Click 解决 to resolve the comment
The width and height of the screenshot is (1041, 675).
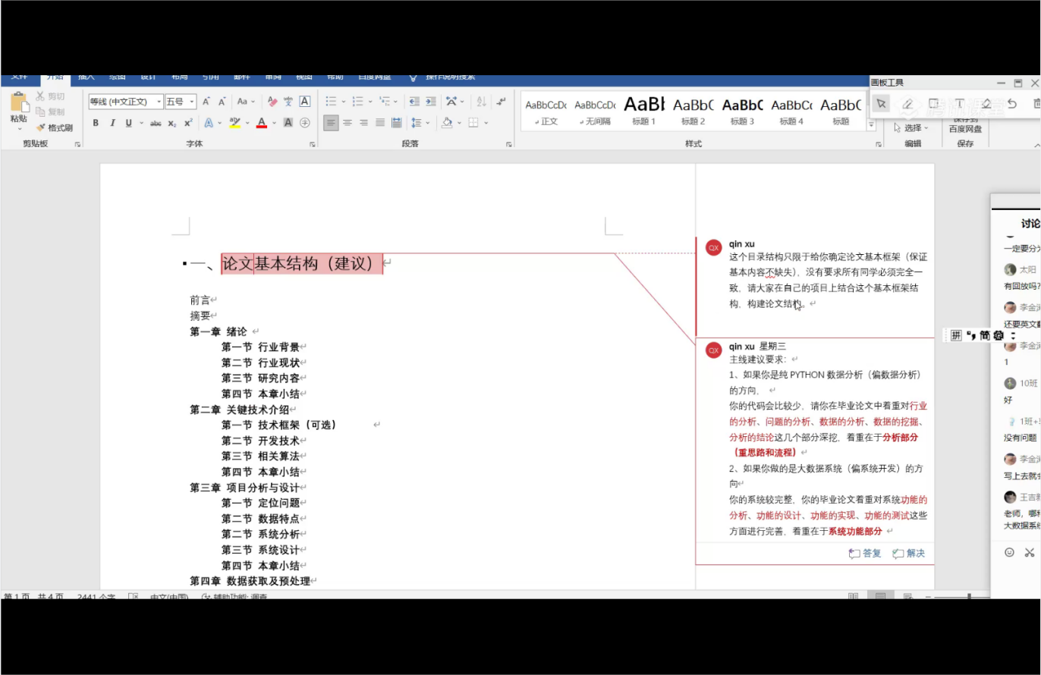tap(909, 554)
